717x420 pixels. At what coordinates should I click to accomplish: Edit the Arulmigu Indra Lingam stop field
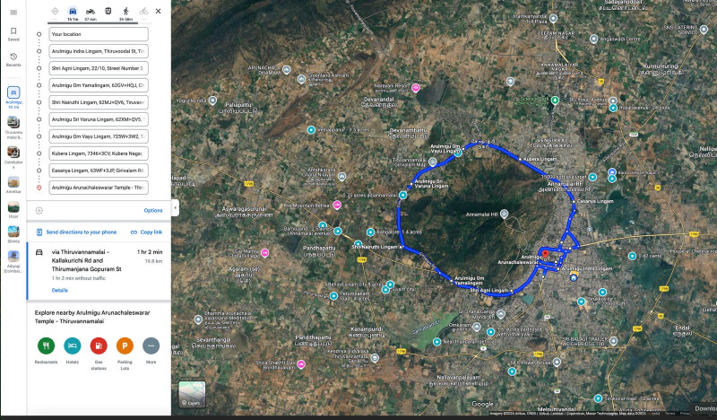99,51
